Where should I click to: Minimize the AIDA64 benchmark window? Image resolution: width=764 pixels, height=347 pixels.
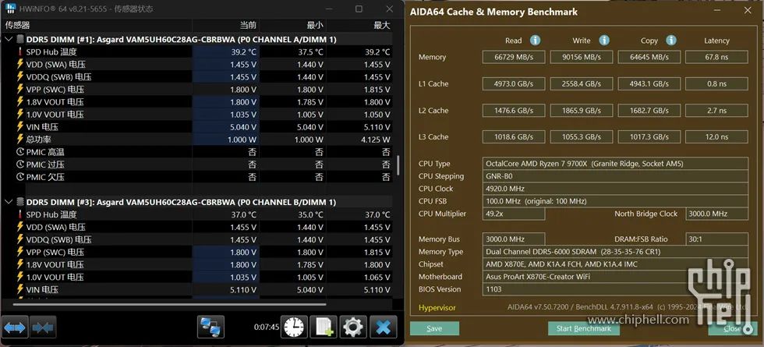point(716,10)
